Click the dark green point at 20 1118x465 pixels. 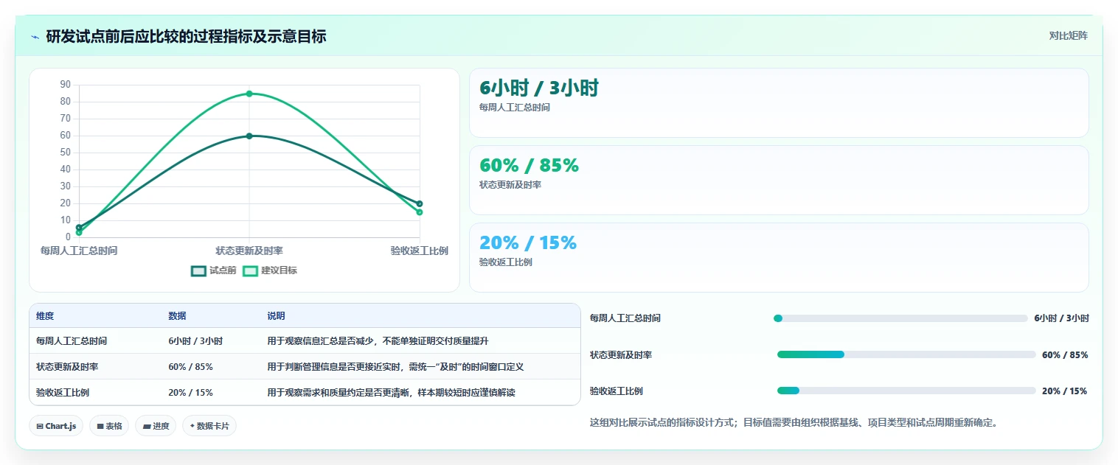(420, 203)
